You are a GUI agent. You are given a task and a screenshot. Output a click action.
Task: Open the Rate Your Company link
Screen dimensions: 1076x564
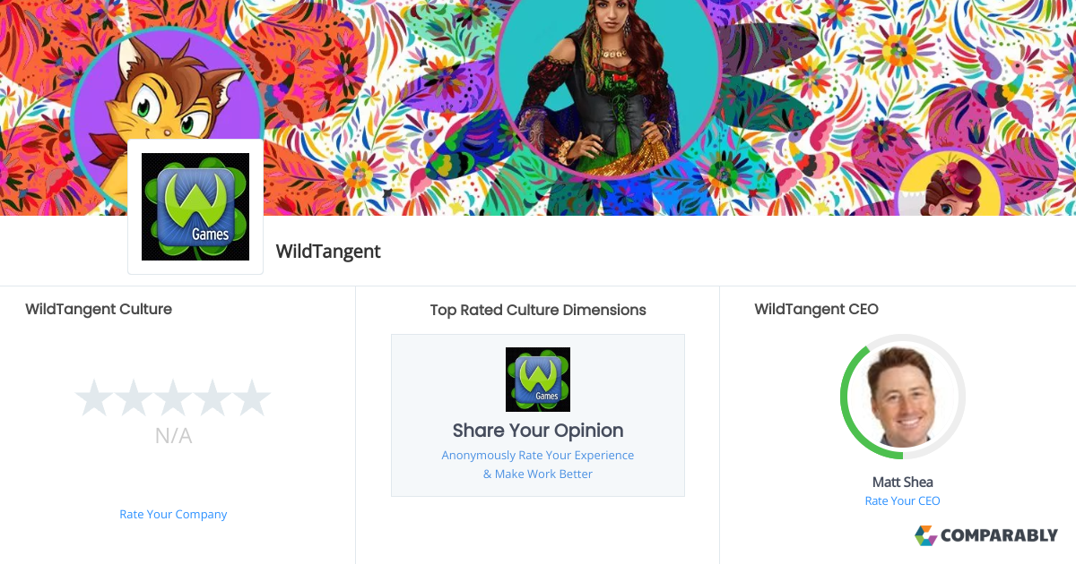click(173, 515)
